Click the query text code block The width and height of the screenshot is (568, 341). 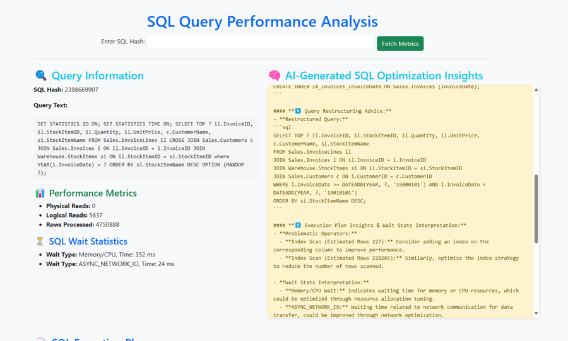[146, 148]
